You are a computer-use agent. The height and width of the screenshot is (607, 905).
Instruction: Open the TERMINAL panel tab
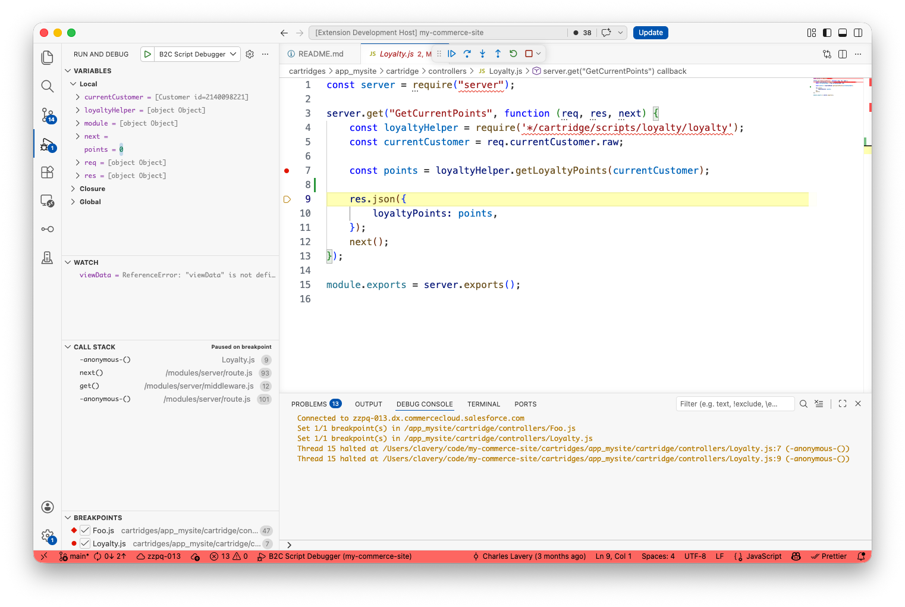click(x=484, y=404)
